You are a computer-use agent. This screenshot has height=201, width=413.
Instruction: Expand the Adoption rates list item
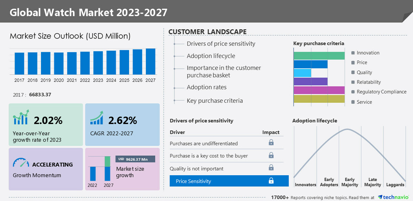click(206, 87)
